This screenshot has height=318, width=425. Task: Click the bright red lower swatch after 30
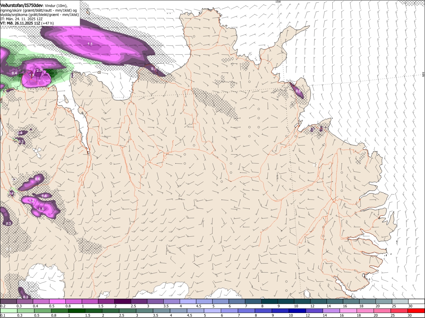tap(417, 311)
